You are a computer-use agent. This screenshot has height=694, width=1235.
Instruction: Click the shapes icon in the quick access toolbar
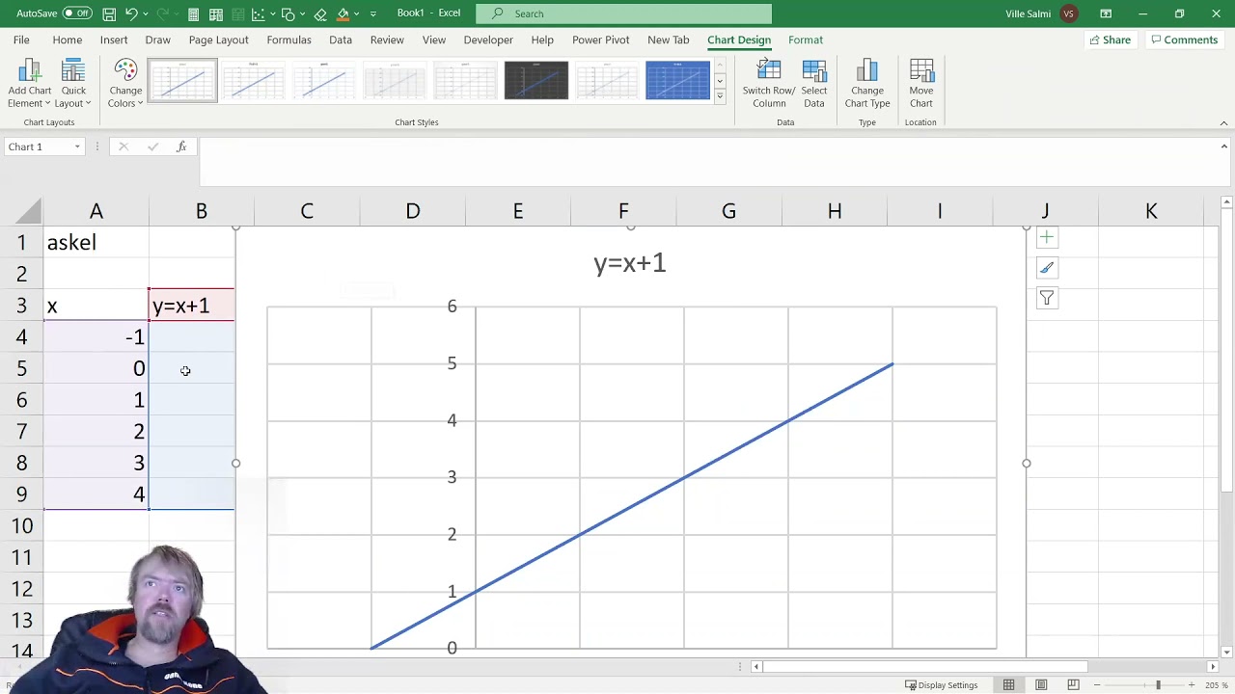pyautogui.click(x=288, y=13)
